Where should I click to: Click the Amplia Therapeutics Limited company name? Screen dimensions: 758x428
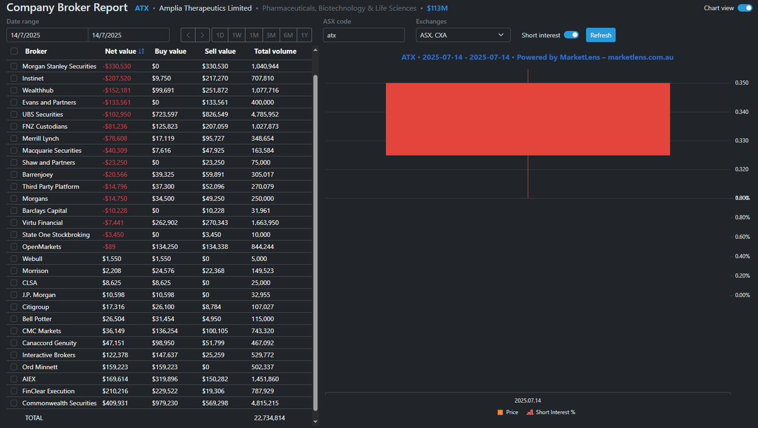205,8
